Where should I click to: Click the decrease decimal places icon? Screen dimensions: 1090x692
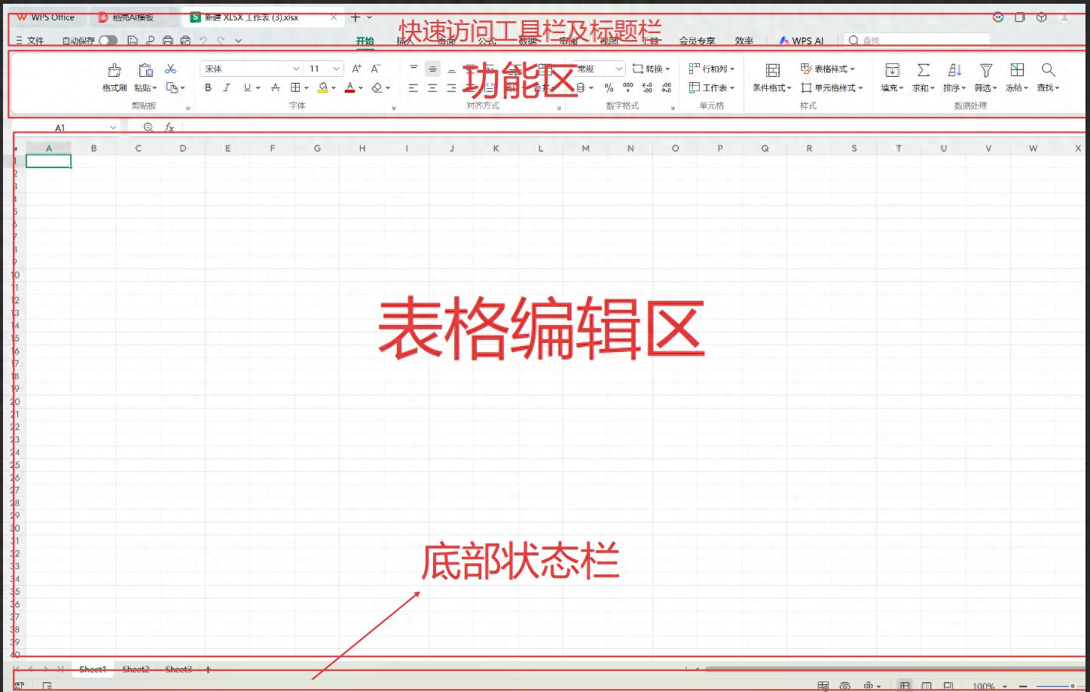(667, 88)
